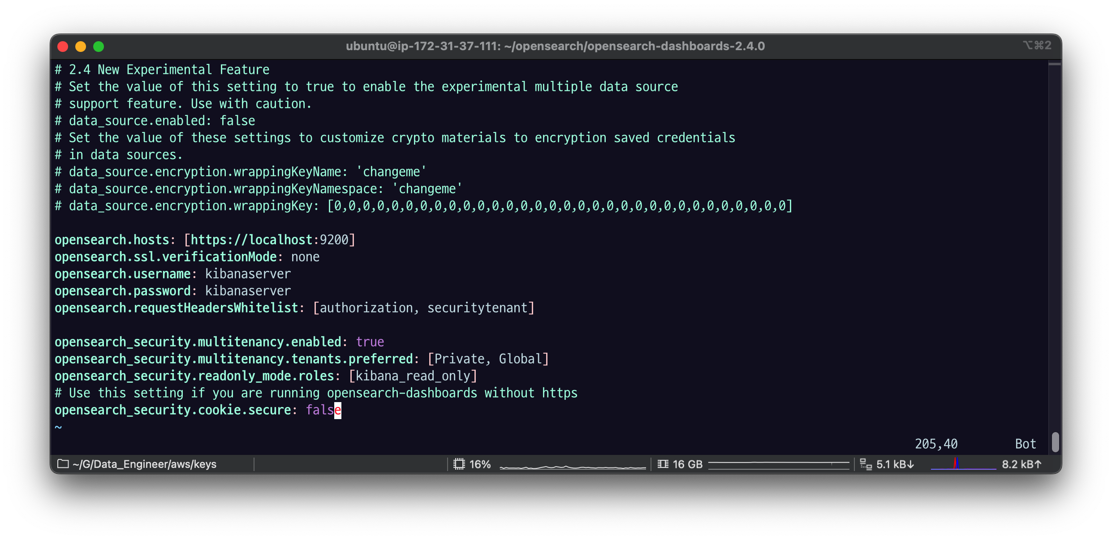
Task: Click the CPU usage sparkline graph
Action: point(572,466)
